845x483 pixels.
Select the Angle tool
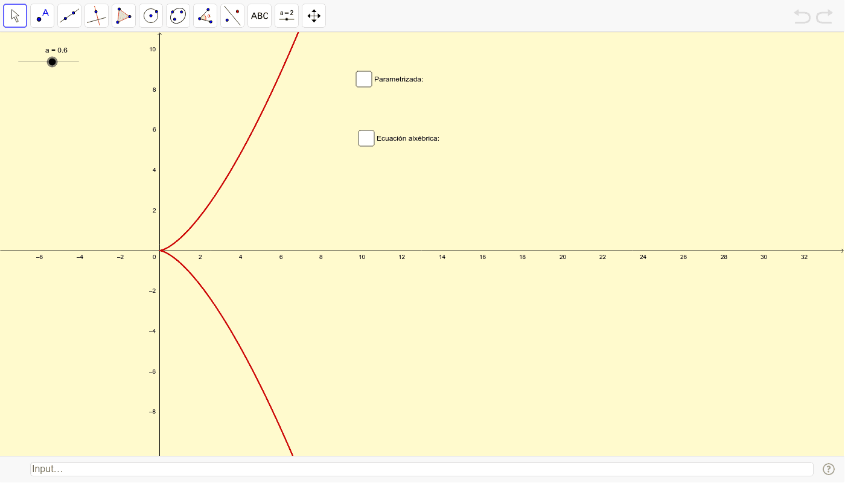click(205, 16)
